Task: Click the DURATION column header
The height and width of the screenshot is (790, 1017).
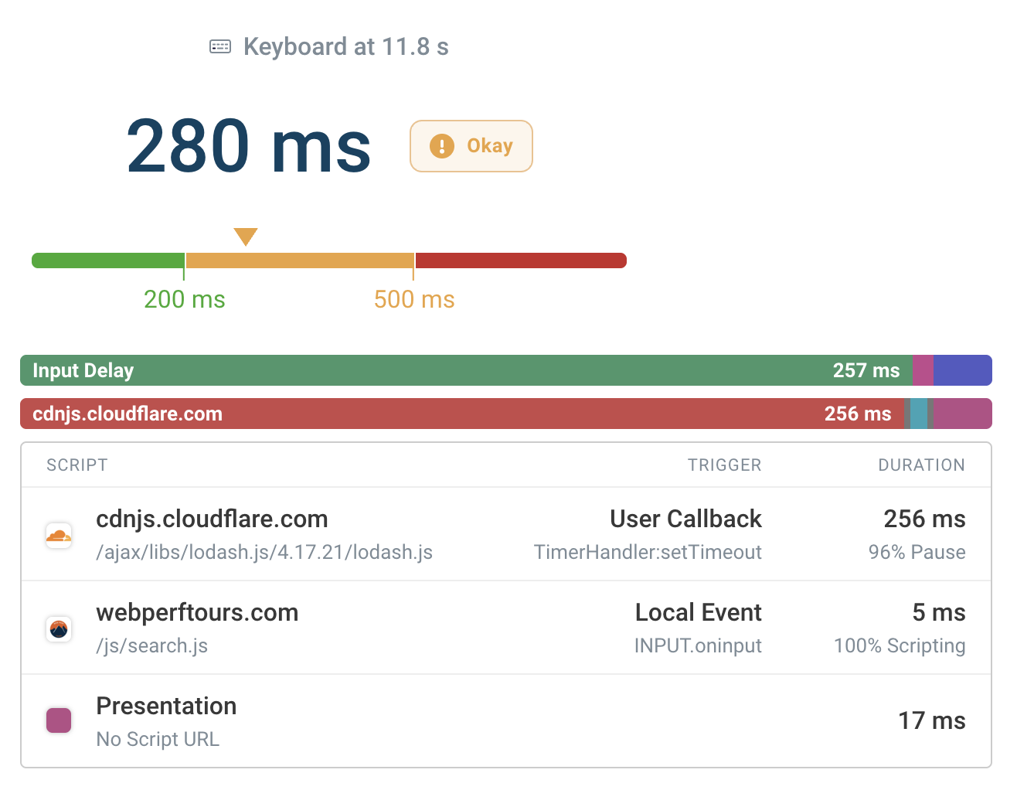Action: (922, 465)
